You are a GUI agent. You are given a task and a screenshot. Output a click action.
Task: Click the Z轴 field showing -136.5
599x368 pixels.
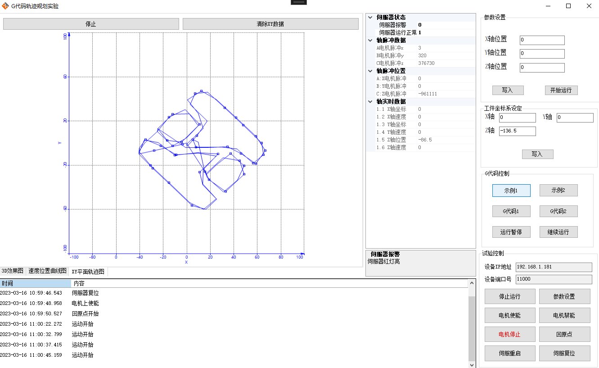(x=517, y=131)
